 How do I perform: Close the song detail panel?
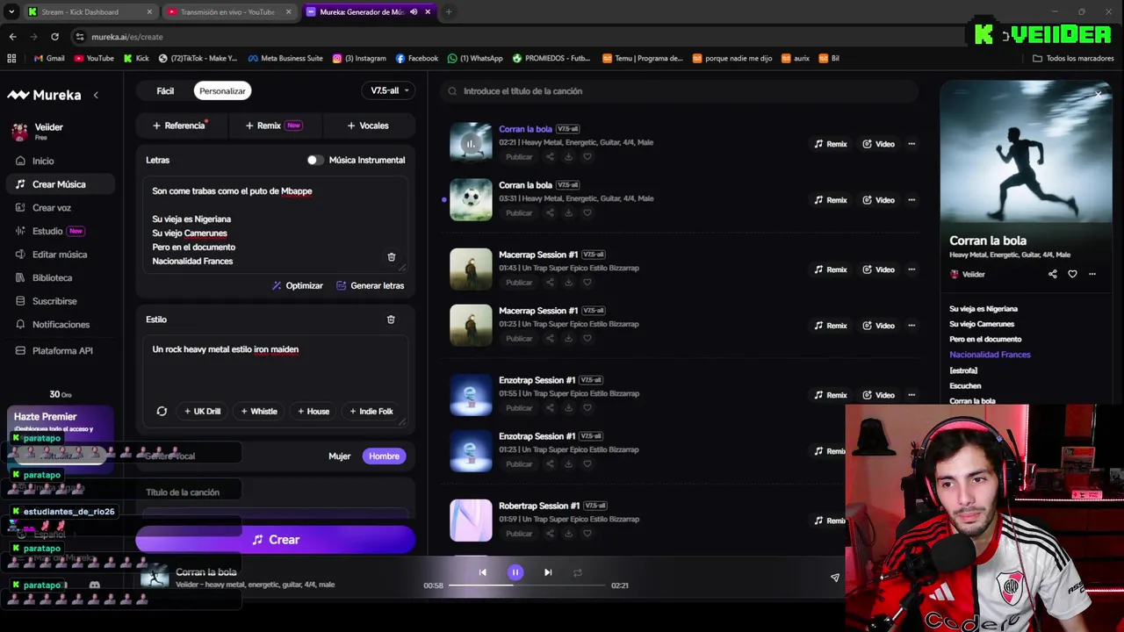point(1098,94)
